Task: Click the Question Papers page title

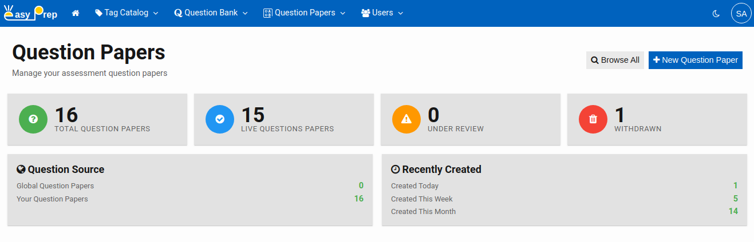Action: [89, 53]
